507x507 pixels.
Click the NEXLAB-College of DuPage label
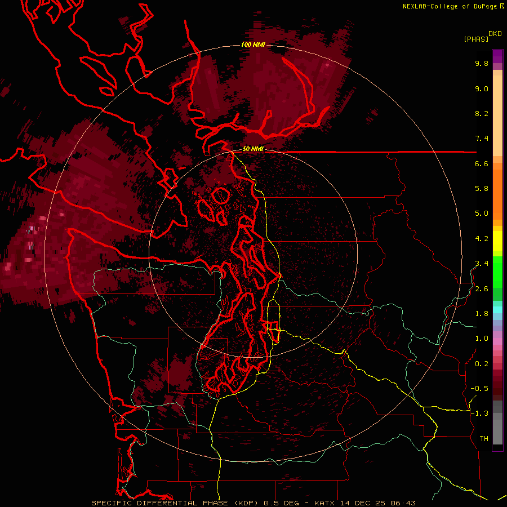450,6
